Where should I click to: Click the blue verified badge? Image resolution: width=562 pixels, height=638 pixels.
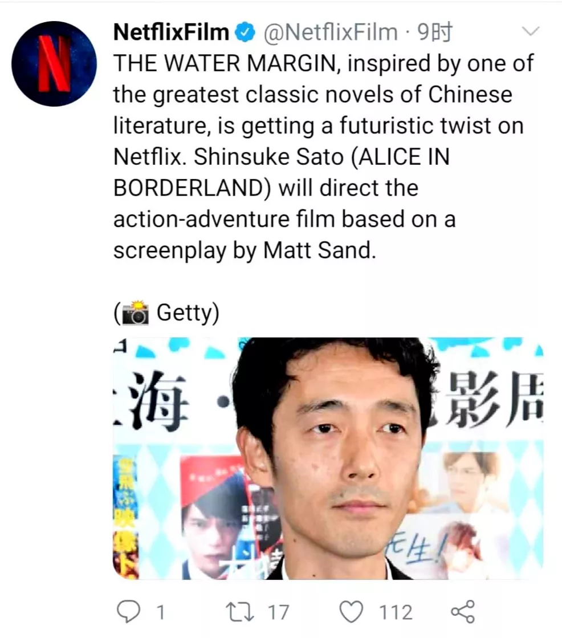pos(246,32)
